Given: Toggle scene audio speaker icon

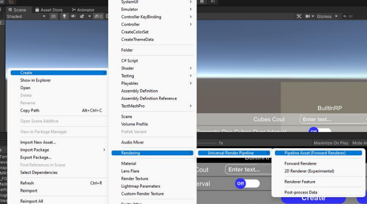Looking at the screenshot, I should pyautogui.click(x=73, y=16).
